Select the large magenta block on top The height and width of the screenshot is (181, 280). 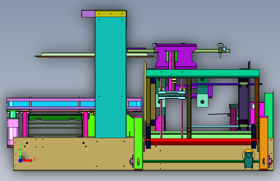pos(176,56)
